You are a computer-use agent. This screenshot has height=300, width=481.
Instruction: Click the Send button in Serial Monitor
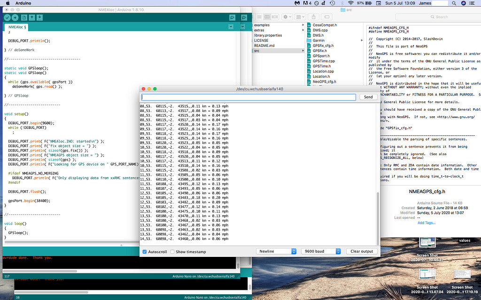tap(368, 97)
